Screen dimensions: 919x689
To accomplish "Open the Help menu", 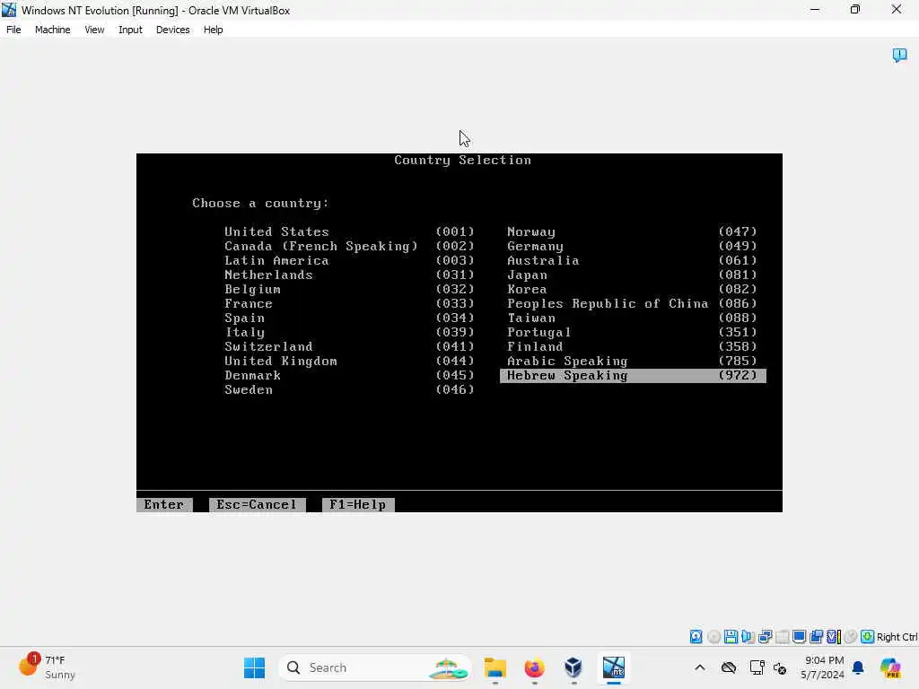I will pos(214,30).
